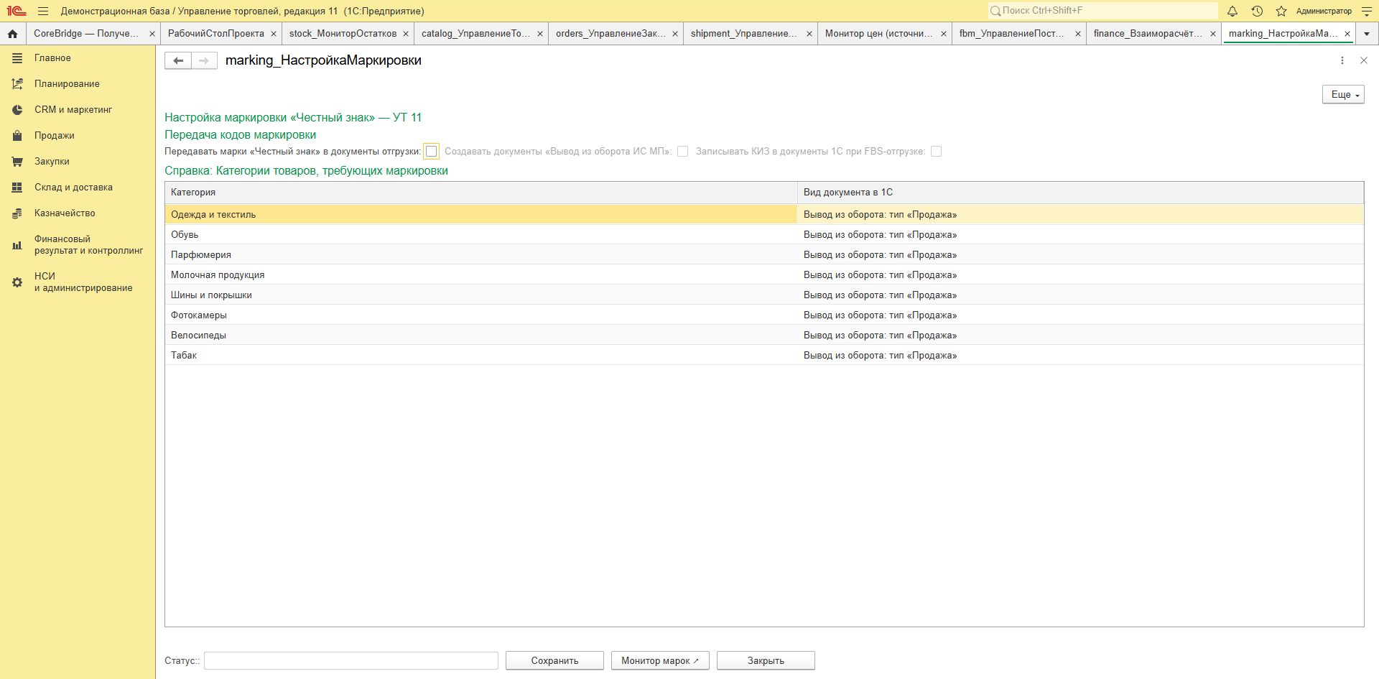The height and width of the screenshot is (679, 1379).
Task: Click the Статус input field
Action: 351,661
